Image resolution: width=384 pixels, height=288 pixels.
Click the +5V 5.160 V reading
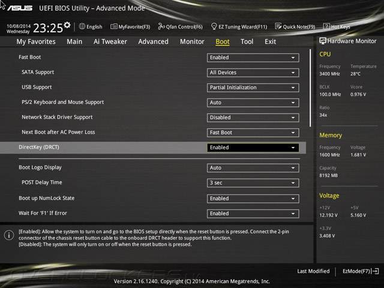coord(358,215)
